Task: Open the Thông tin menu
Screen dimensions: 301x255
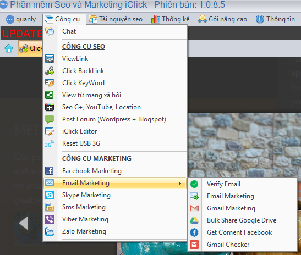Action: coord(275,19)
